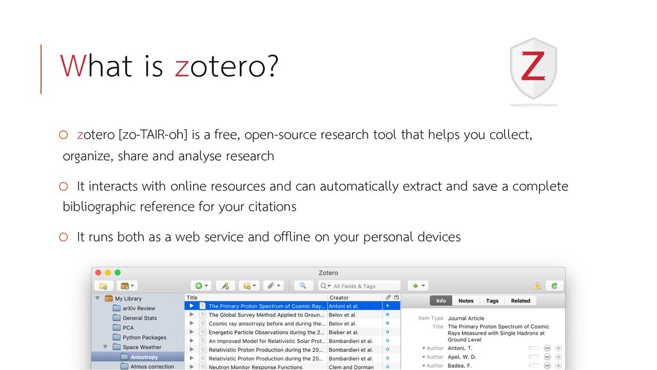The width and height of the screenshot is (657, 370).
Task: Click the paperclip attachment column header
Action: click(388, 297)
